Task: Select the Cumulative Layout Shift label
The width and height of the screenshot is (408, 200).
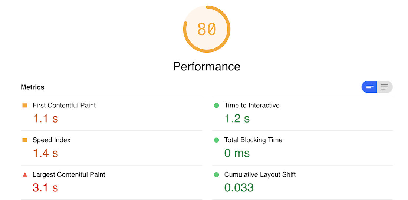Action: (260, 175)
